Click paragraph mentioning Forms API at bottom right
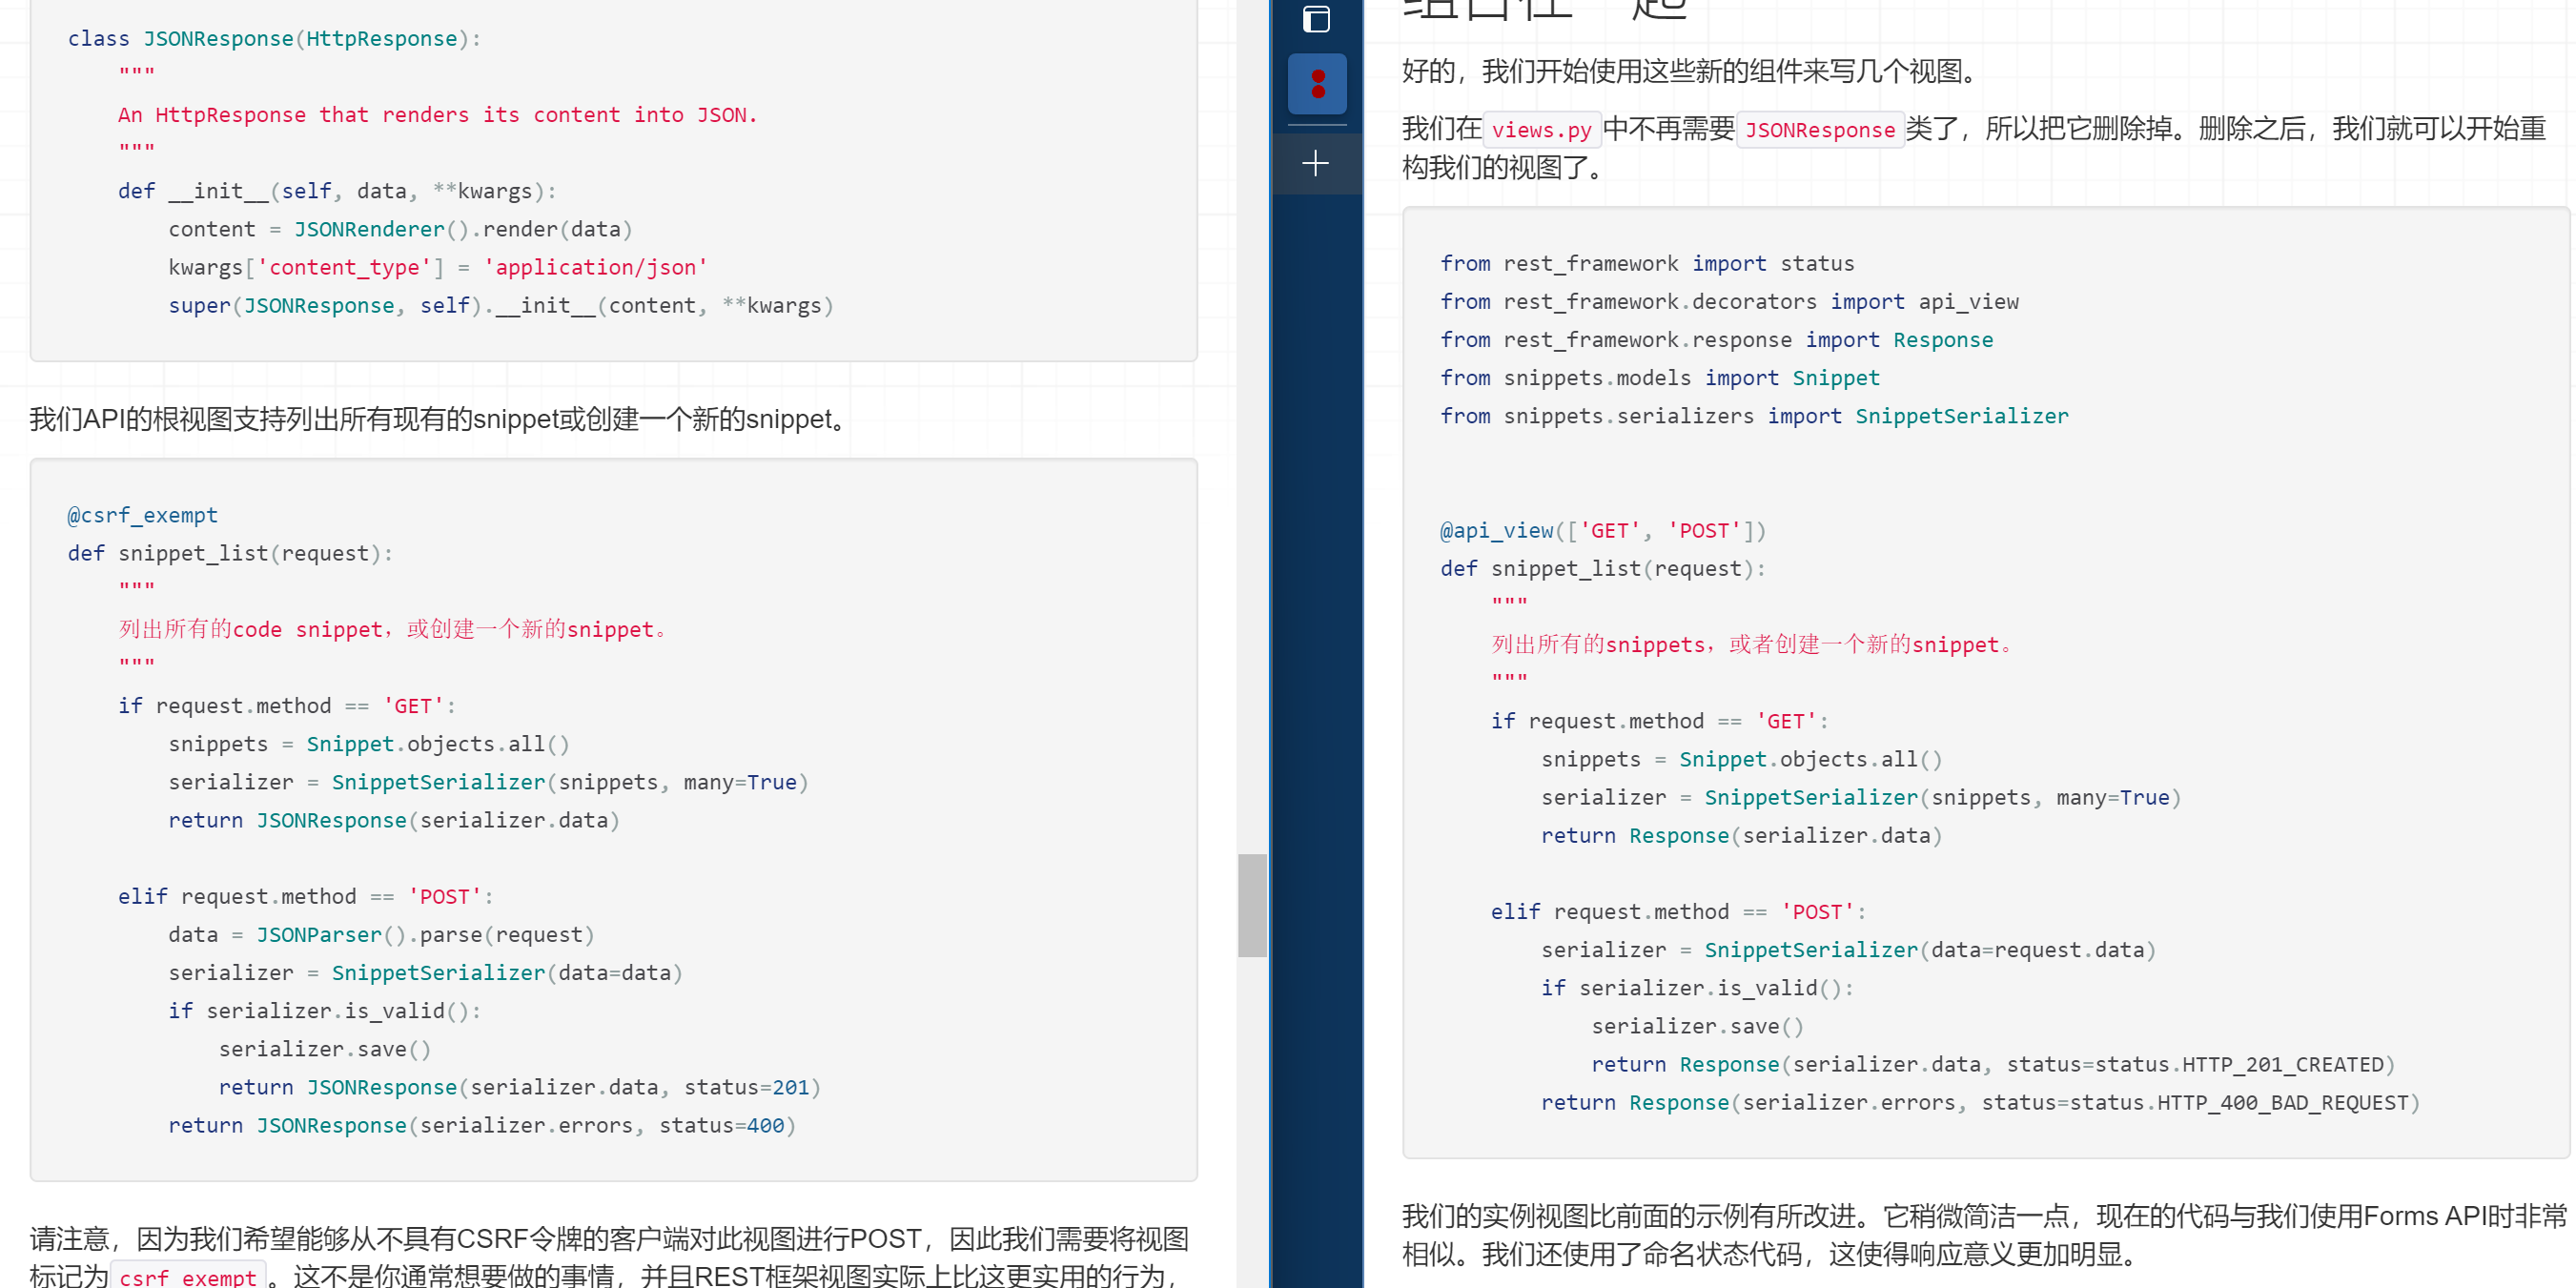The height and width of the screenshot is (1288, 2576). 1983,1234
